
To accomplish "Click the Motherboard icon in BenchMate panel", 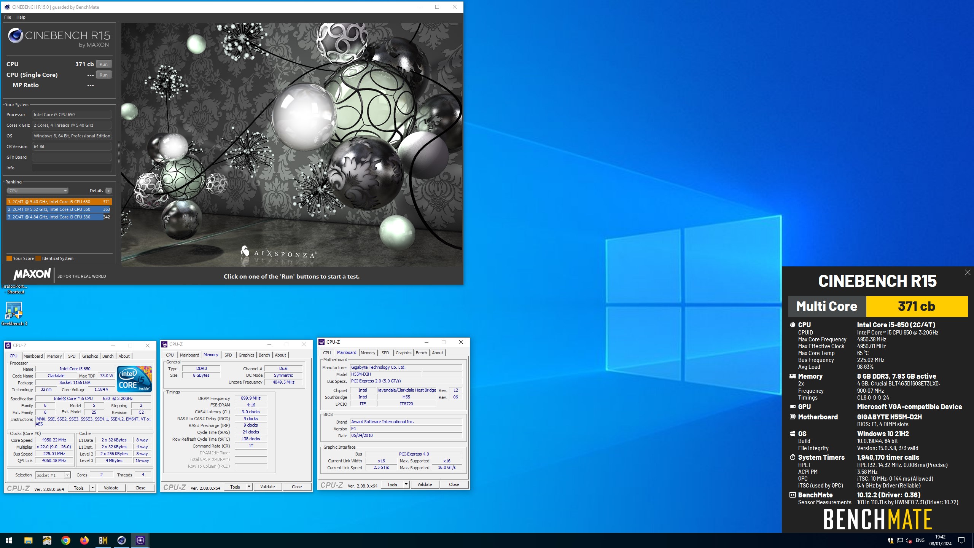I will coord(793,417).
